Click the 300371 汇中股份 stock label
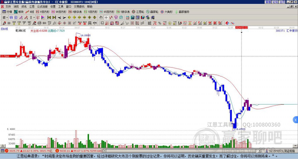 click(286, 30)
